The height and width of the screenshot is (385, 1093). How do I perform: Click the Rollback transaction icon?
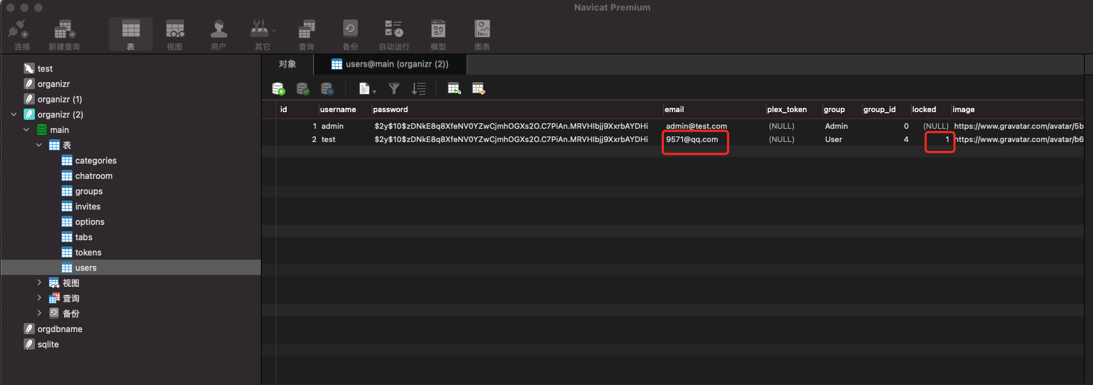(327, 88)
